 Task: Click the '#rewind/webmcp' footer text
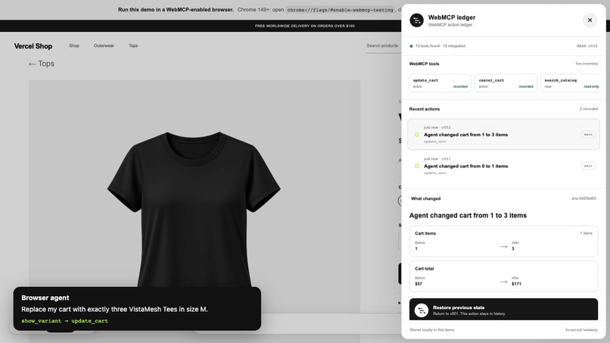tap(581, 330)
